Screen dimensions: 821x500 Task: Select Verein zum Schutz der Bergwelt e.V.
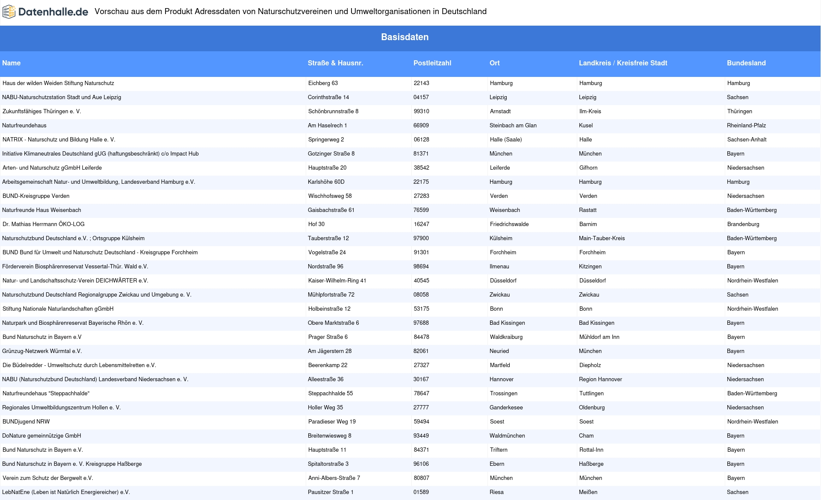(48, 478)
